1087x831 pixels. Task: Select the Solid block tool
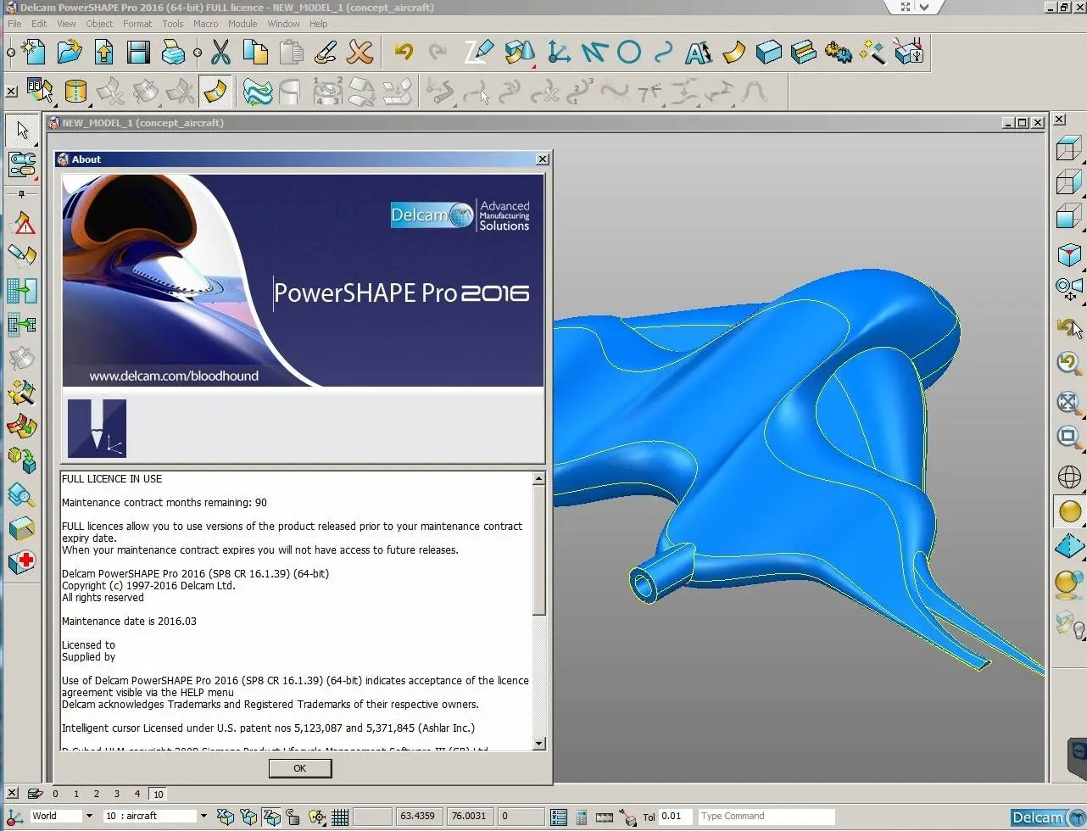pos(768,53)
